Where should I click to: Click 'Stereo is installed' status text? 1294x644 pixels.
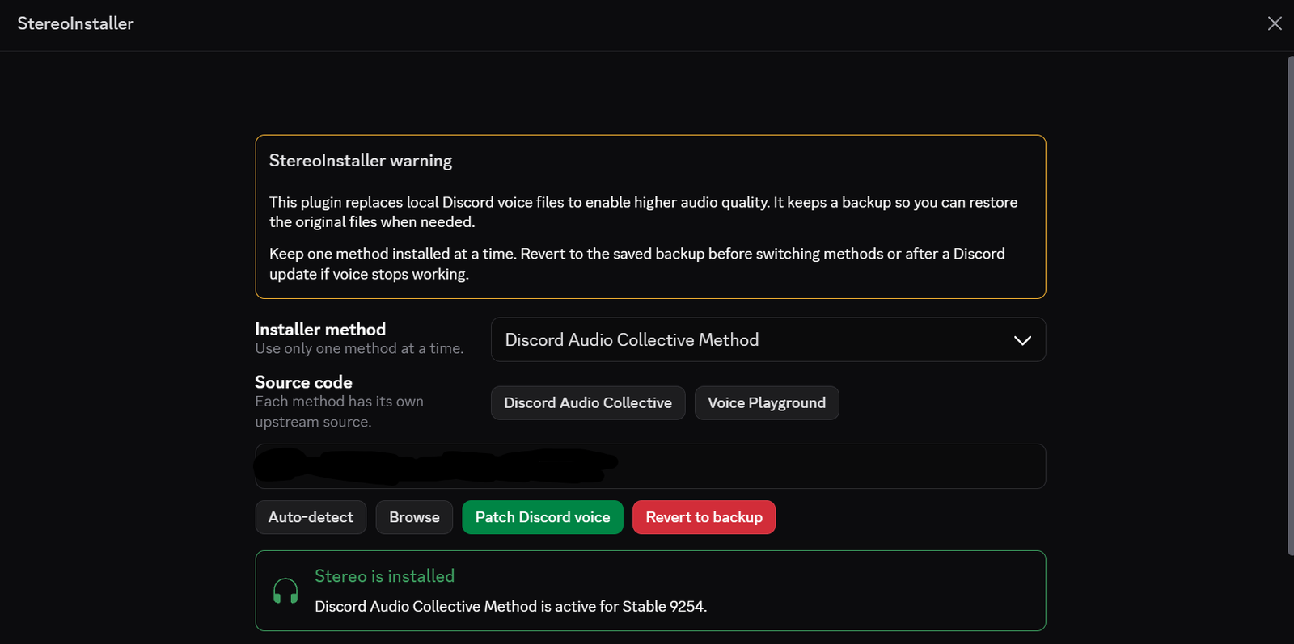coord(384,576)
